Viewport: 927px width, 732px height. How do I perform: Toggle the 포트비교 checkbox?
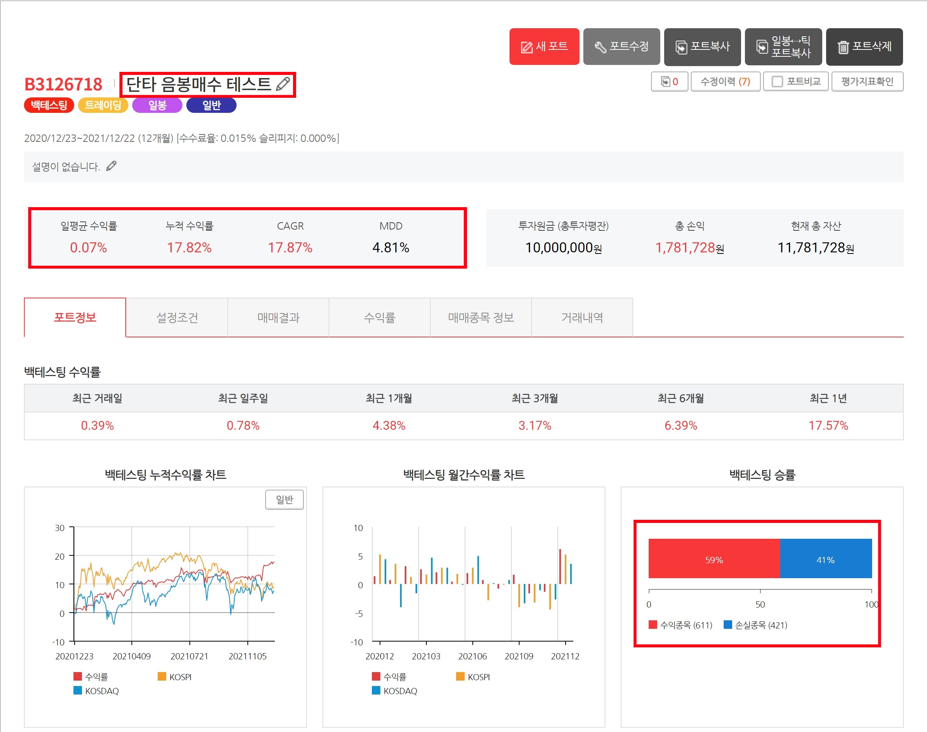777,82
